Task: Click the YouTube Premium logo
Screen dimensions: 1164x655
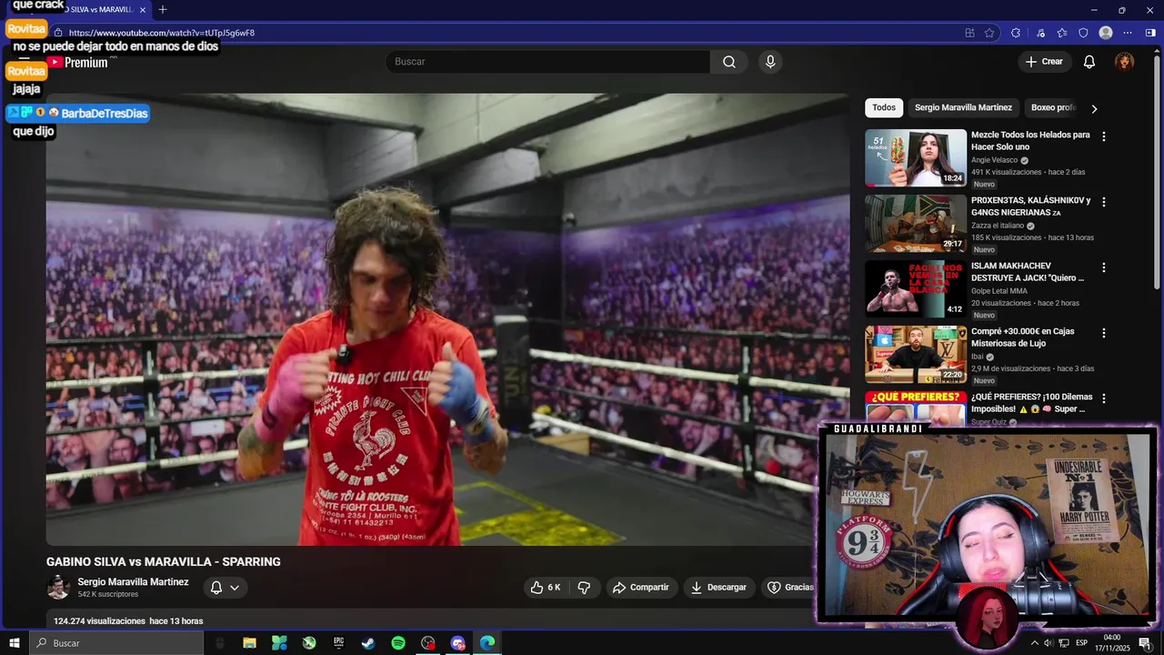Action: pyautogui.click(x=78, y=62)
